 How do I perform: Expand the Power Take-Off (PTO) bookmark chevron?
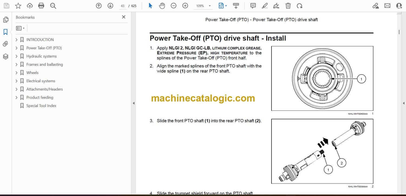click(x=17, y=48)
